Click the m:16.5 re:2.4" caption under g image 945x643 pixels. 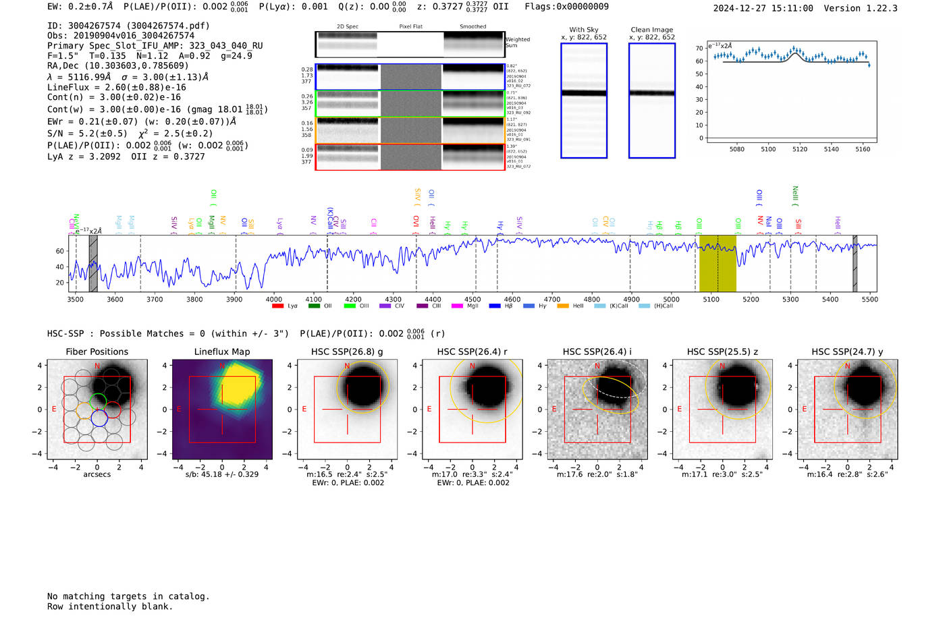click(x=347, y=474)
